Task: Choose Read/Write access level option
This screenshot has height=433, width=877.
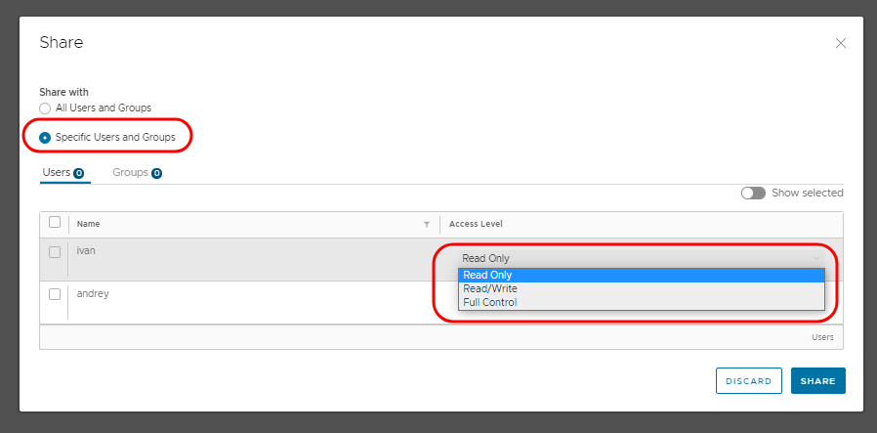Action: coord(641,288)
